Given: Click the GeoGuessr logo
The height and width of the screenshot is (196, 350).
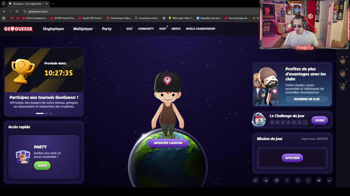Looking at the screenshot, I should pos(18,29).
